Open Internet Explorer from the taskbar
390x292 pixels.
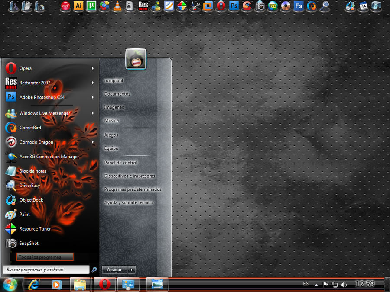(34, 284)
